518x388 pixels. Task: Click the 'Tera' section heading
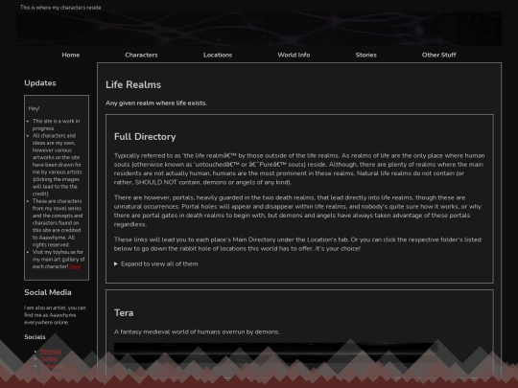point(124,312)
